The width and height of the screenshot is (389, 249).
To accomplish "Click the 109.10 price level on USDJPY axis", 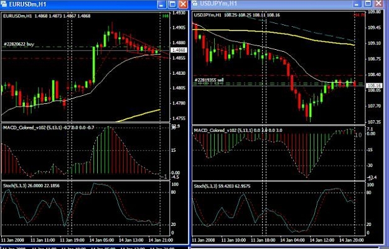I will click(x=374, y=43).
